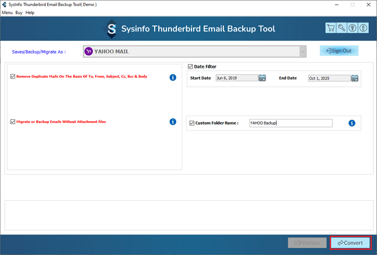Viewport: 377px width, 255px height.
Task: Open the Help menu
Action: (30, 12)
